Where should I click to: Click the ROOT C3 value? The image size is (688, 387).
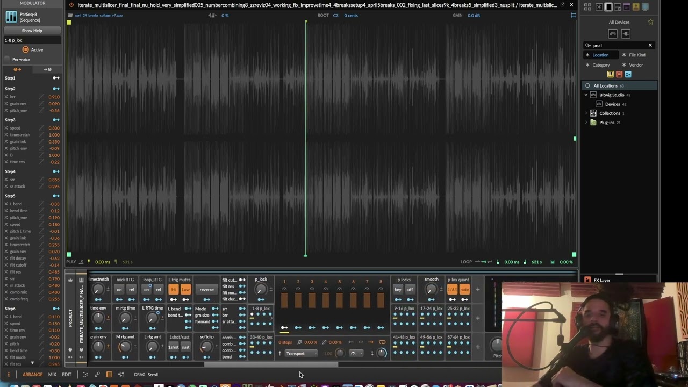335,15
